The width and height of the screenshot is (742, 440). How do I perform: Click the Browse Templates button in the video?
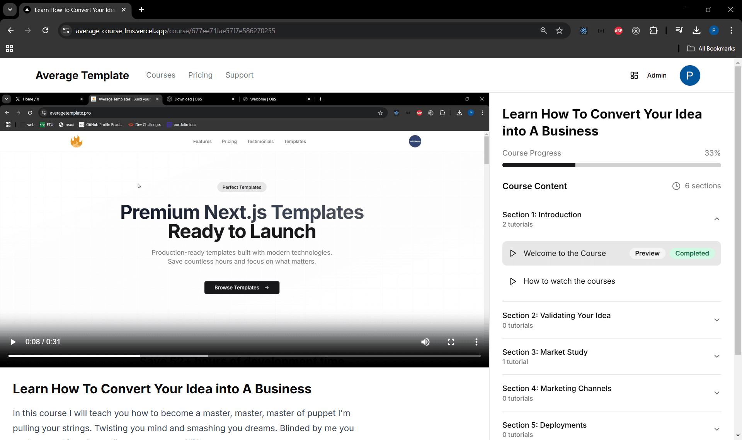pyautogui.click(x=242, y=288)
